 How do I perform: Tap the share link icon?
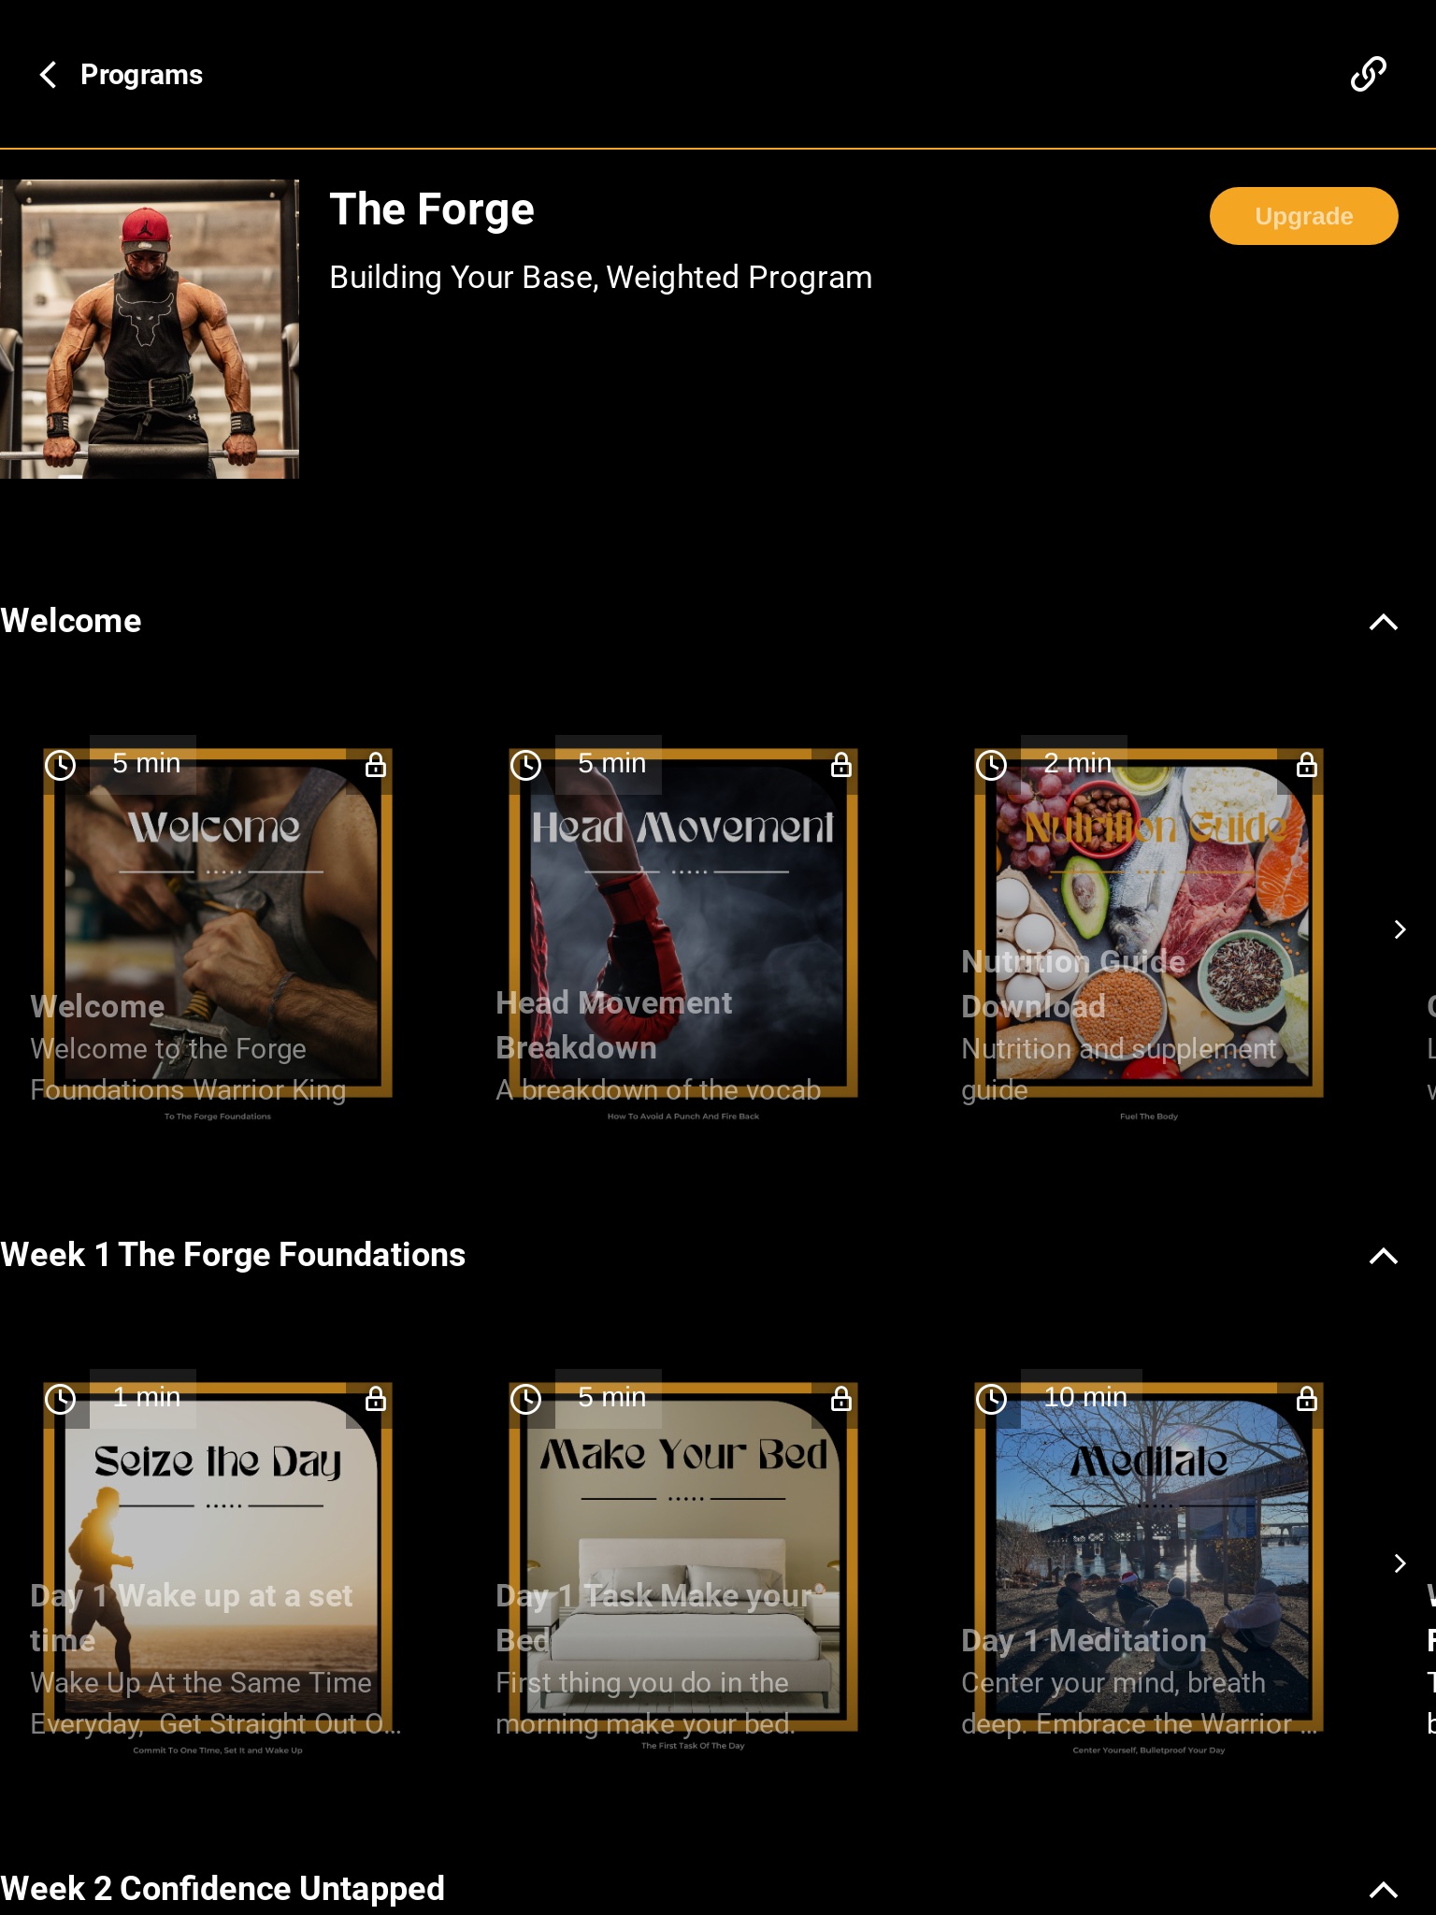1369,74
